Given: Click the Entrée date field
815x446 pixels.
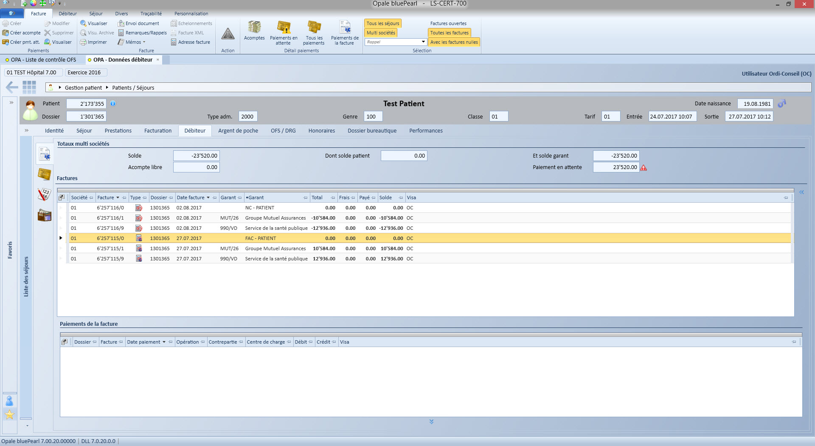Looking at the screenshot, I should (x=672, y=116).
